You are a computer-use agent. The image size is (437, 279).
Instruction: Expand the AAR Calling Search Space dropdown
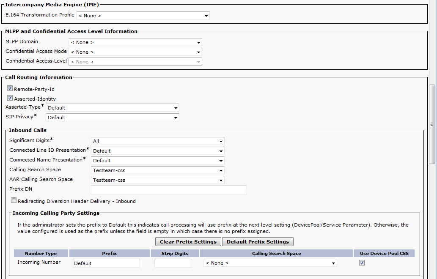[157, 180]
